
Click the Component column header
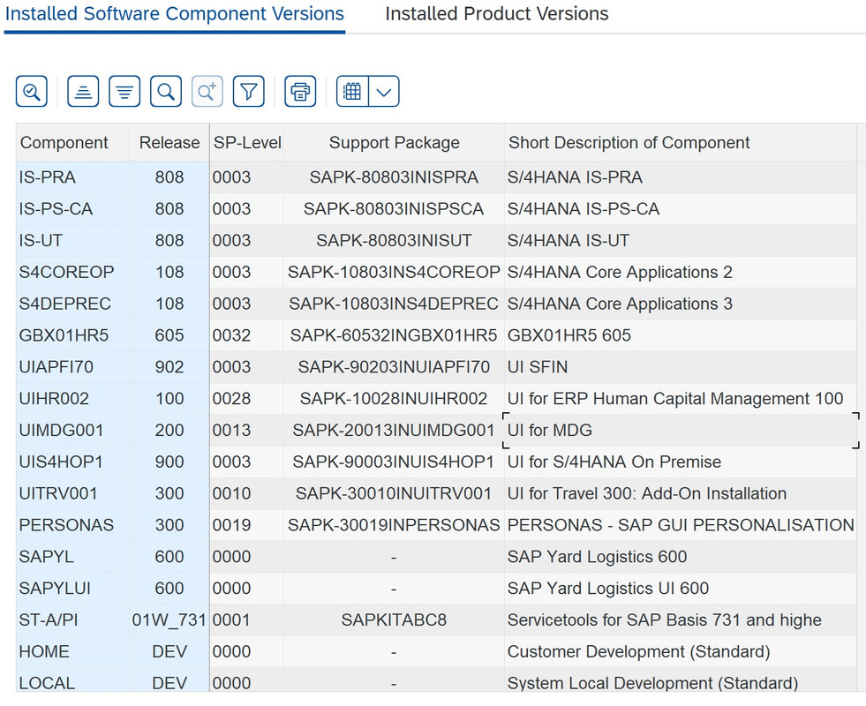(x=64, y=142)
